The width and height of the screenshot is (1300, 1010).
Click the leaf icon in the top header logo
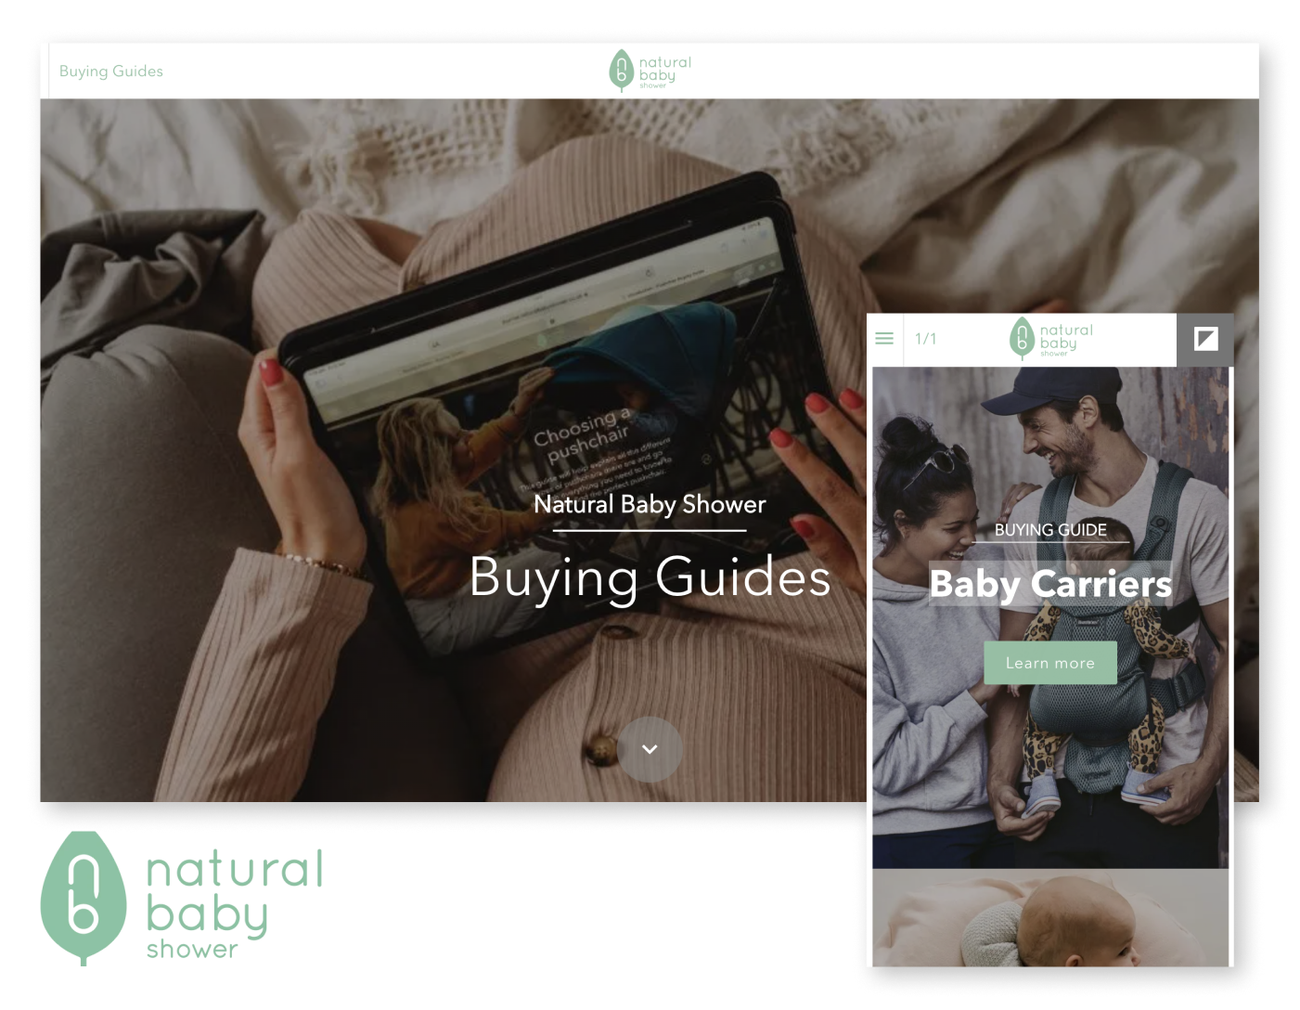point(621,71)
